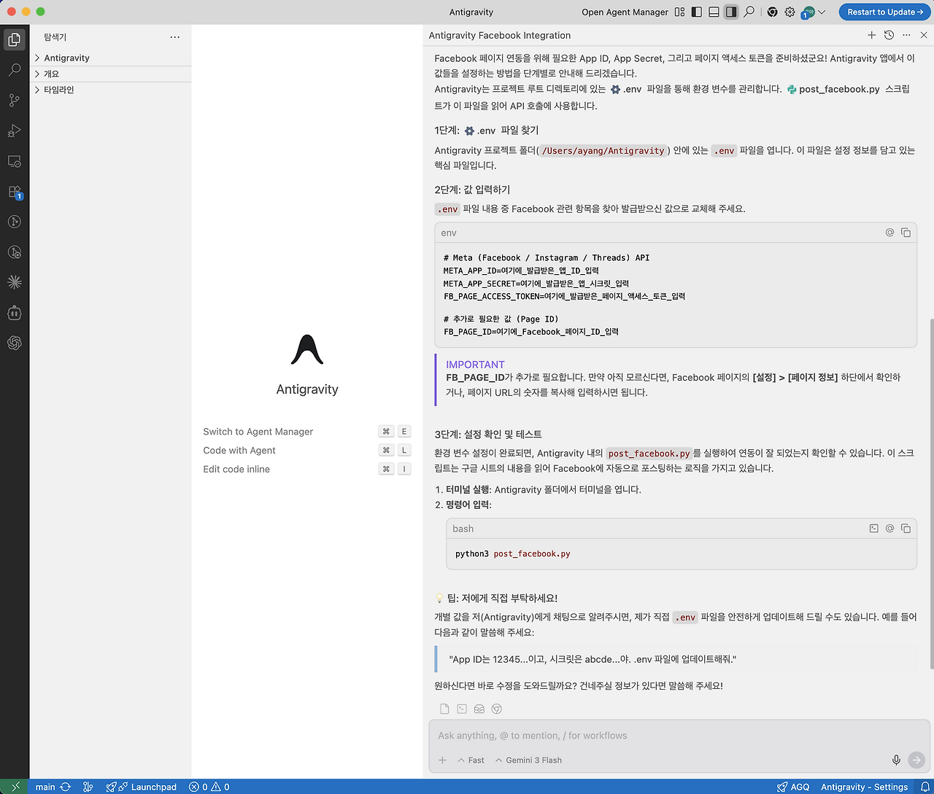Click AGQ status bar item
Viewport: 934px width, 794px height.
tap(793, 787)
